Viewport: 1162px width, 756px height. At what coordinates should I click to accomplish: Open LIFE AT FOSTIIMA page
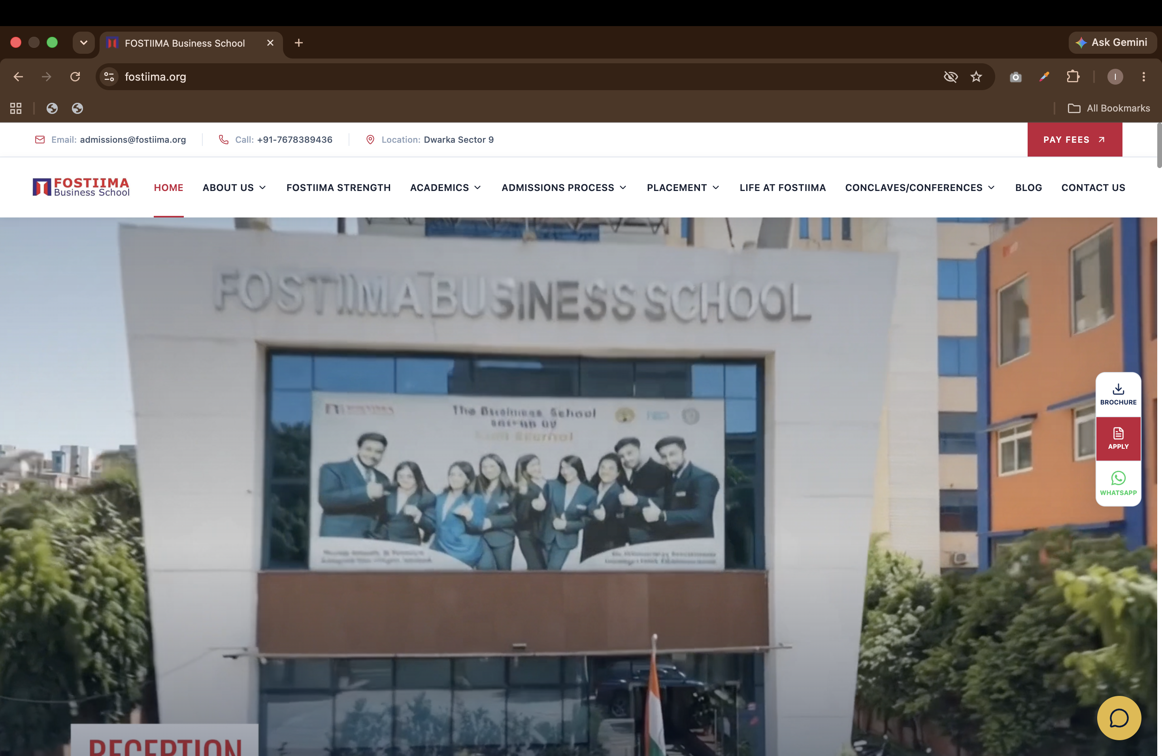[x=783, y=187]
